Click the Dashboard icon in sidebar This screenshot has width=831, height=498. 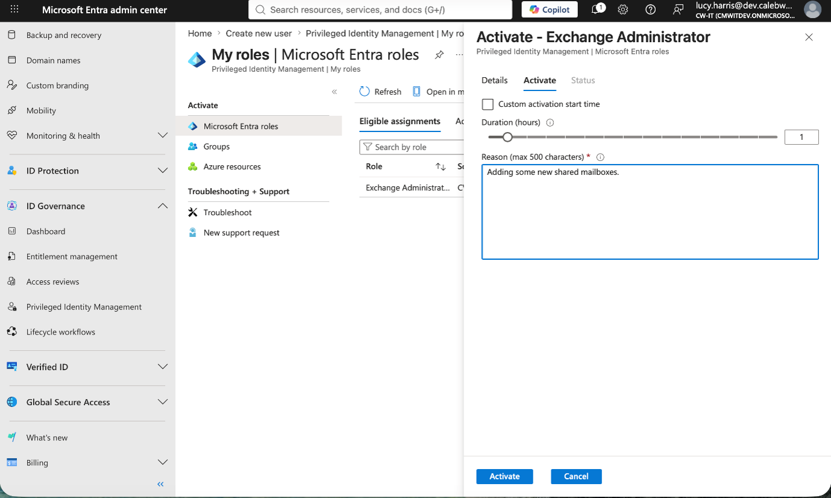[x=12, y=232]
